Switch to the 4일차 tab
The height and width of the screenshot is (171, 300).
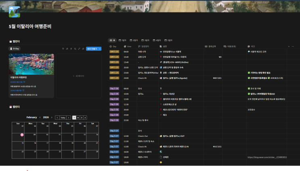[157, 40]
